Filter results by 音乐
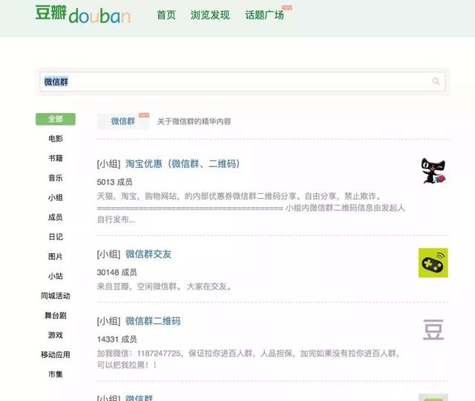This screenshot has width=475, height=401. point(56,178)
